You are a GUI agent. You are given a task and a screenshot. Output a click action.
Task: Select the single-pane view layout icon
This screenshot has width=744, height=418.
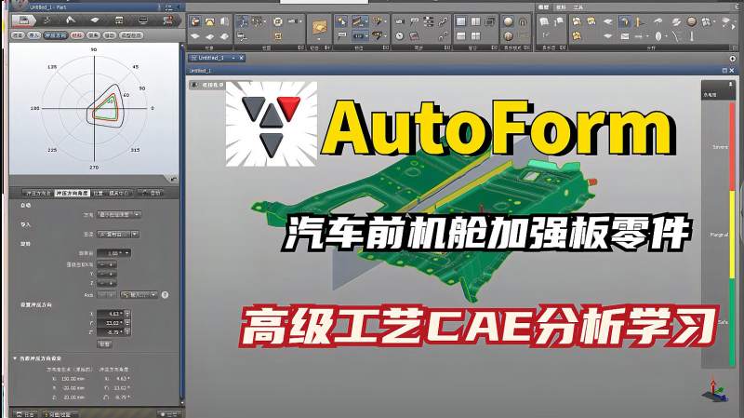460,21
